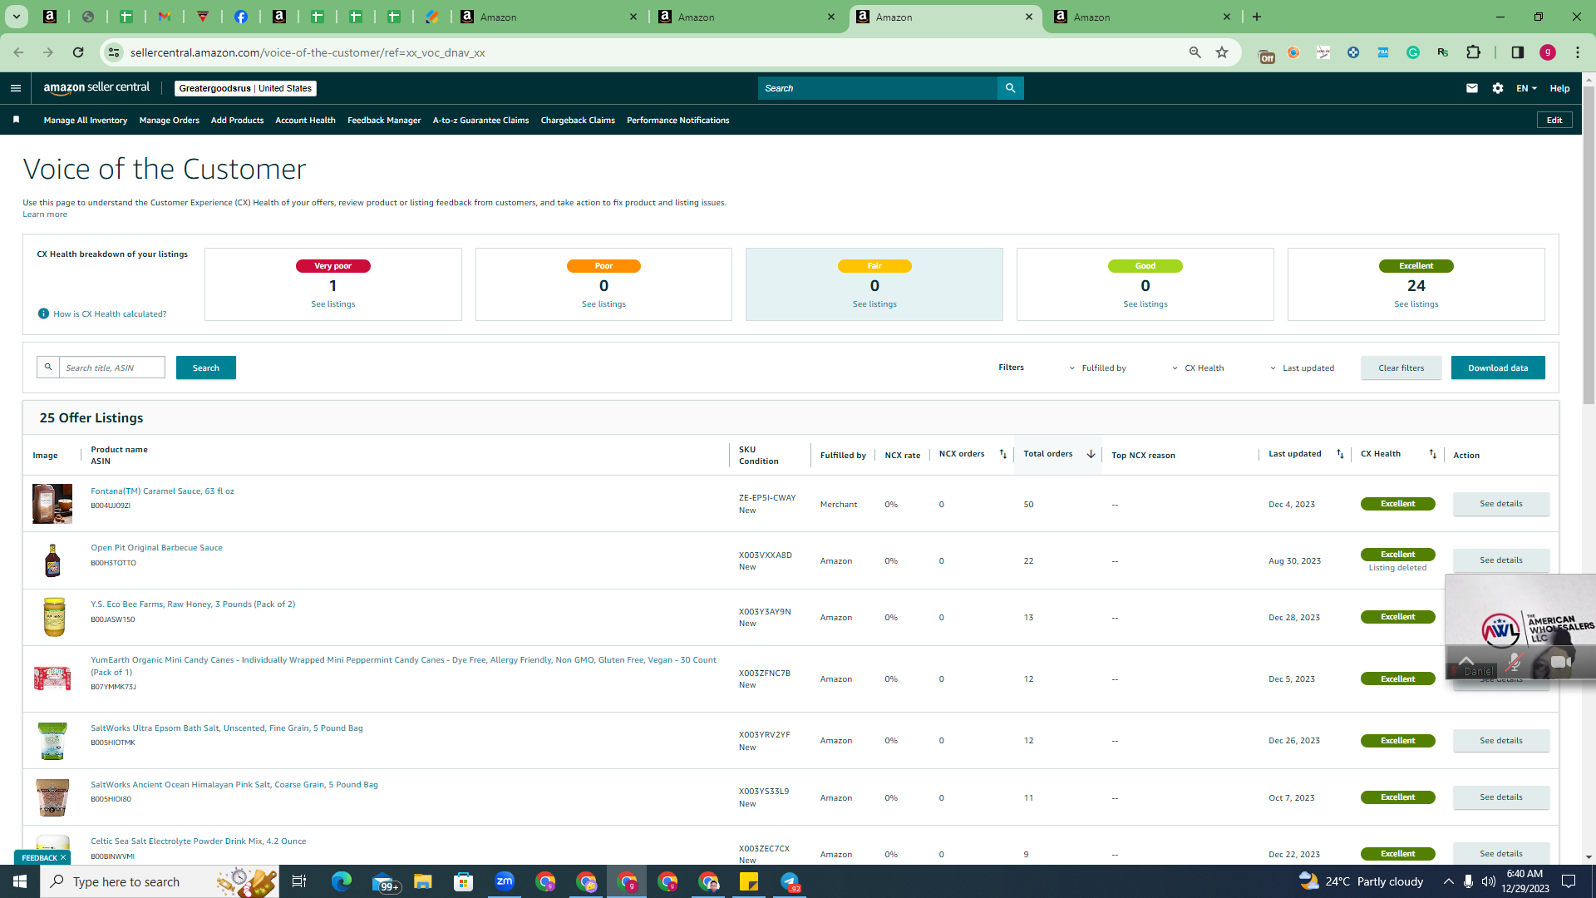See details for Fontana Caramel Sauce
The height and width of the screenshot is (898, 1596).
1501,504
